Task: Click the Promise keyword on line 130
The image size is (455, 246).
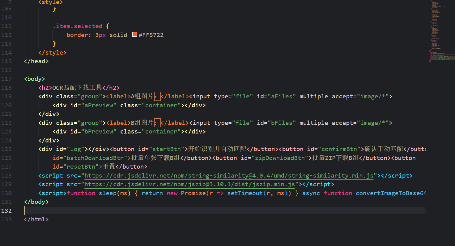Action: point(193,193)
